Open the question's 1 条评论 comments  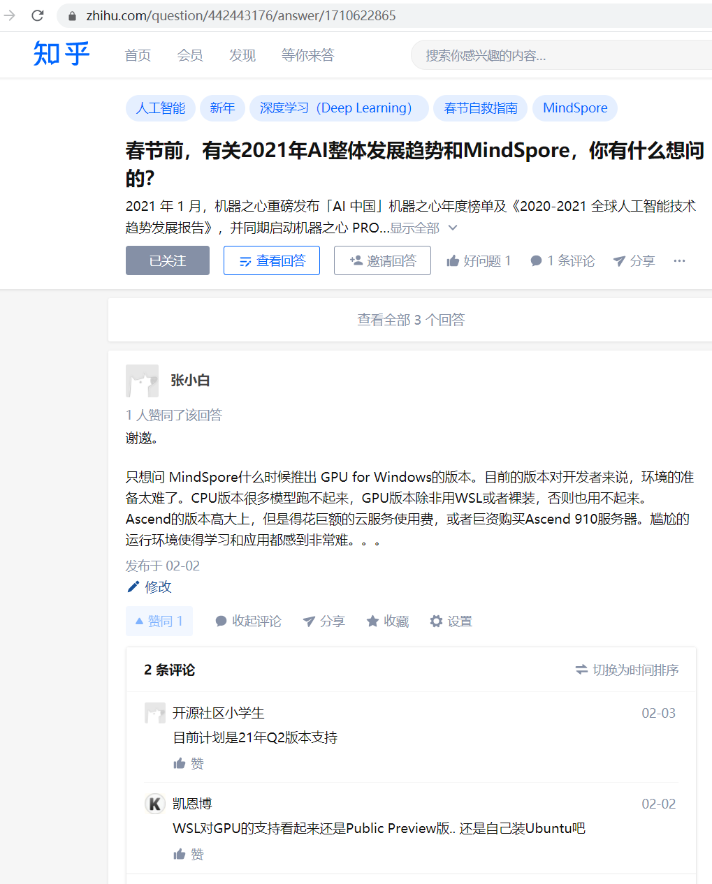tap(562, 260)
